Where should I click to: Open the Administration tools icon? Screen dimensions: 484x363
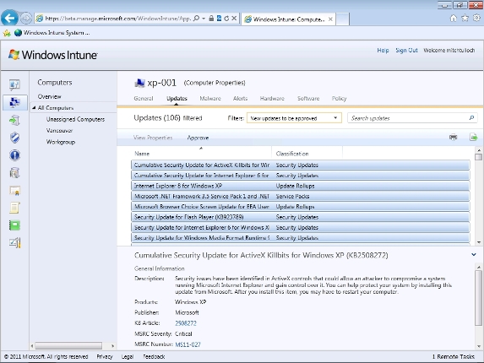coord(14,243)
